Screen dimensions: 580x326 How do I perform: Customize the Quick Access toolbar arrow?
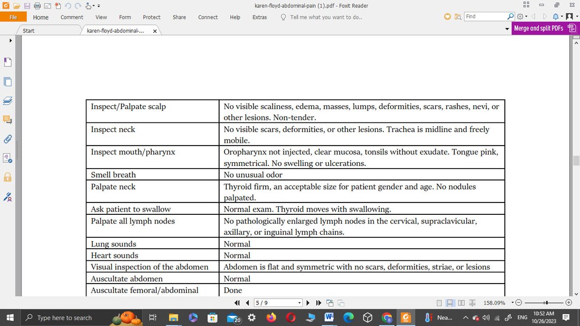(x=99, y=6)
